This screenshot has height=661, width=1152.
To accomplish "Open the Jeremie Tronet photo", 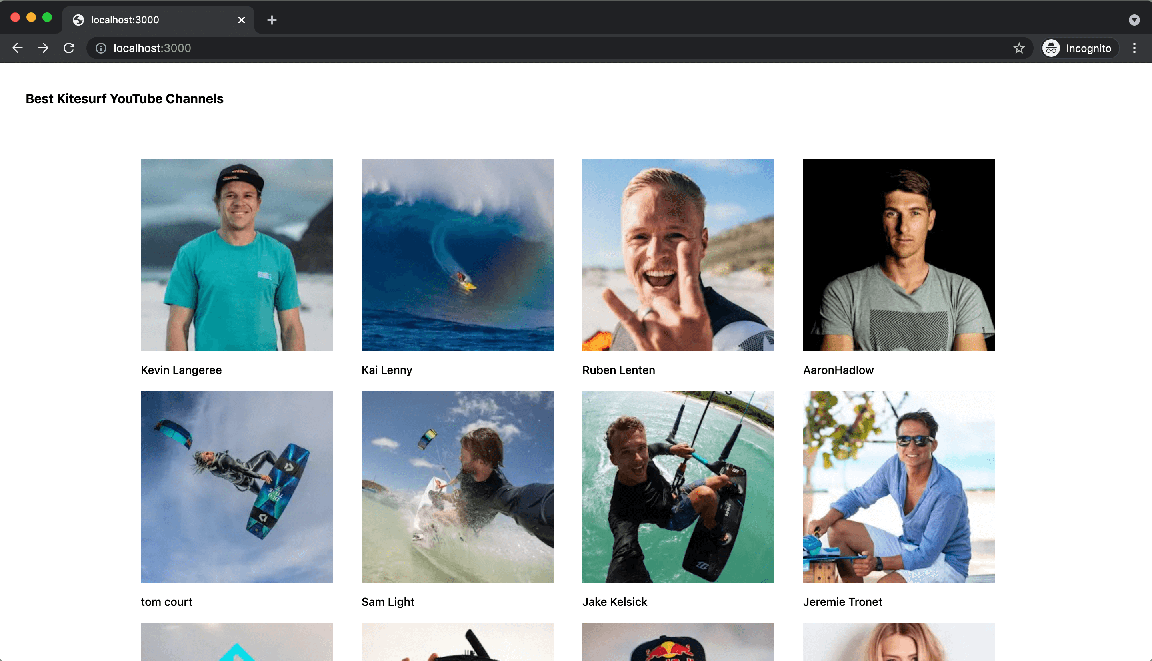I will pos(899,487).
